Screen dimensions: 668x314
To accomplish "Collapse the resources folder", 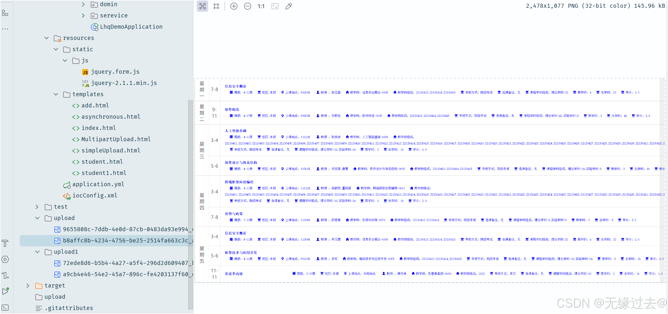I will pos(46,38).
